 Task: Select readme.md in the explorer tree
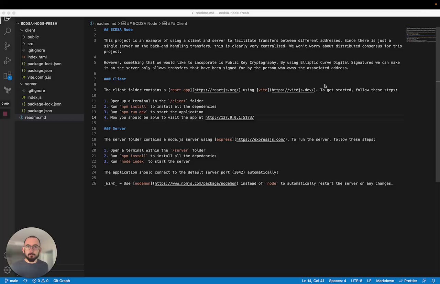35,117
